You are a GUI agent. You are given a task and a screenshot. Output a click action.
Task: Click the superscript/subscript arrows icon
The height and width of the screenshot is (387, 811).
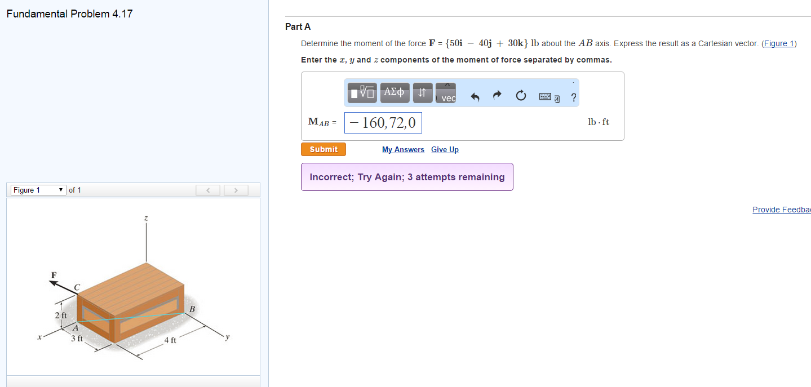[423, 92]
